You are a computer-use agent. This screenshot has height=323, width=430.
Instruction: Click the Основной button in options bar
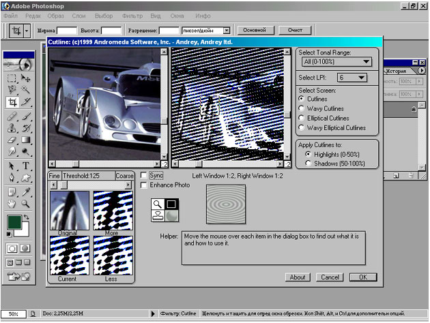(x=255, y=30)
